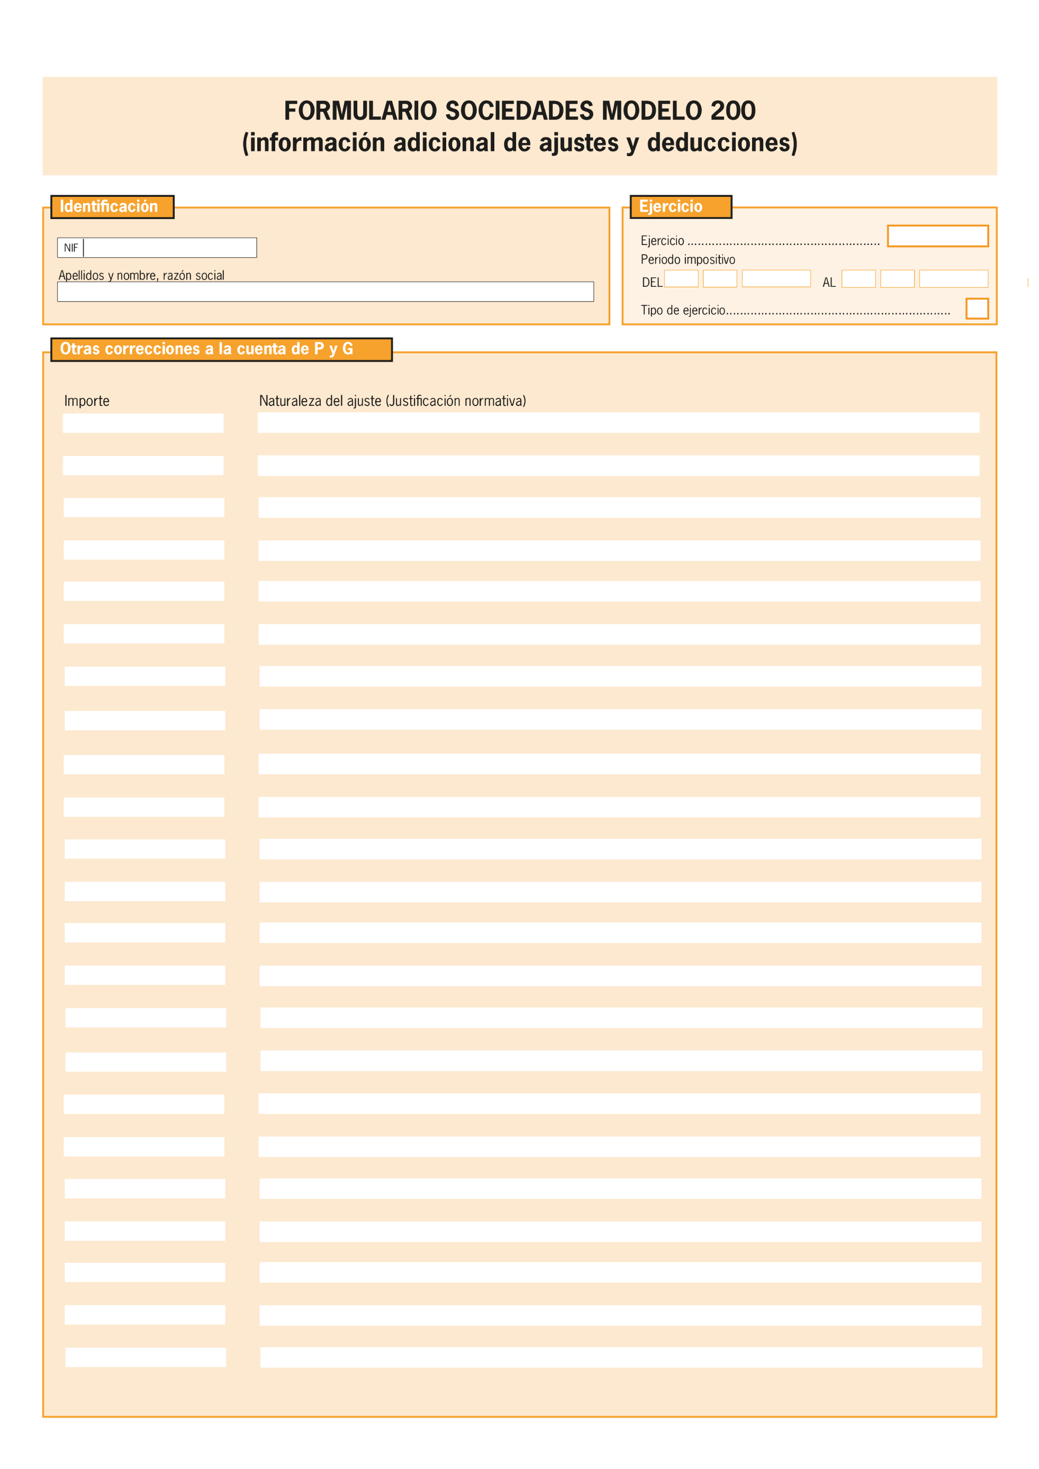Focus the third Naturaleza del ajuste row field
1039x1469 pixels.
(x=619, y=508)
